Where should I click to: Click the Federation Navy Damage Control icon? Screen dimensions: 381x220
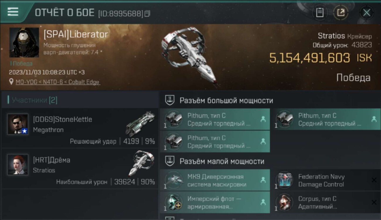(x=284, y=180)
